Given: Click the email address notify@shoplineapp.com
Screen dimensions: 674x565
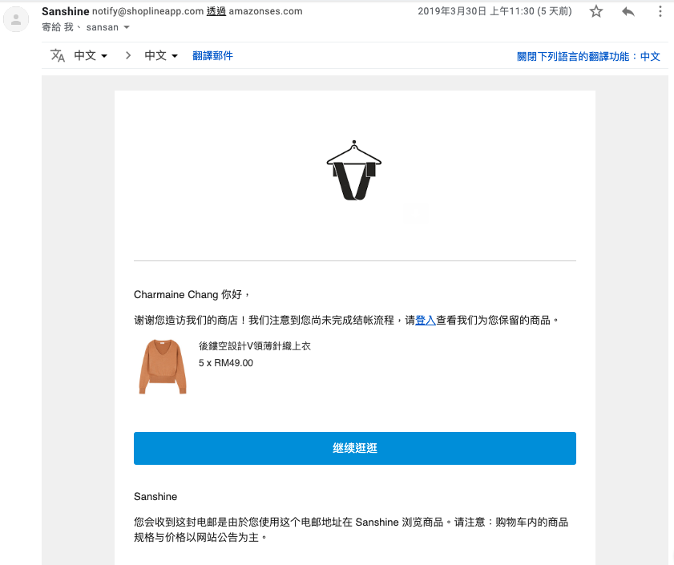Looking at the screenshot, I should (148, 11).
